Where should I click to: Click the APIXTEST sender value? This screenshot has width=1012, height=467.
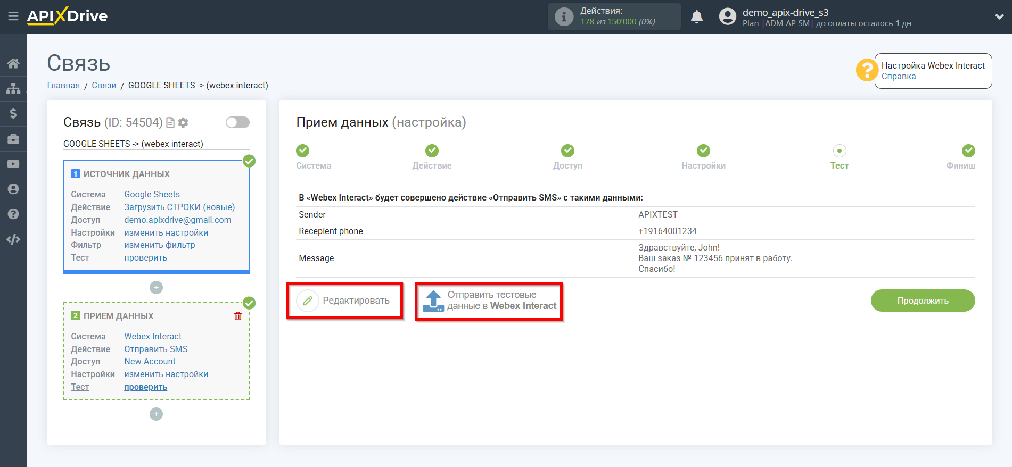pyautogui.click(x=658, y=215)
